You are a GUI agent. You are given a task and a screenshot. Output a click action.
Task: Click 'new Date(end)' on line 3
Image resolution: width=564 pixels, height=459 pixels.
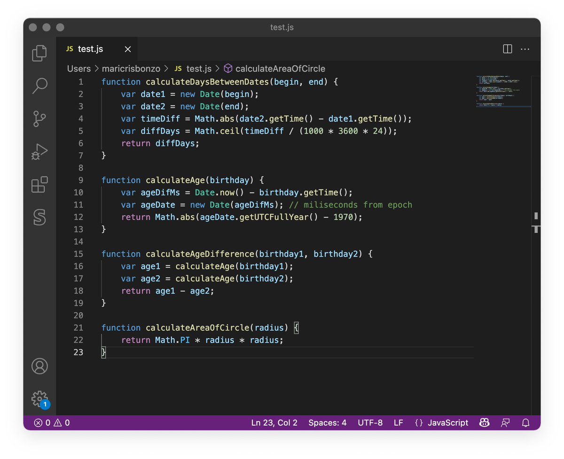pos(212,106)
